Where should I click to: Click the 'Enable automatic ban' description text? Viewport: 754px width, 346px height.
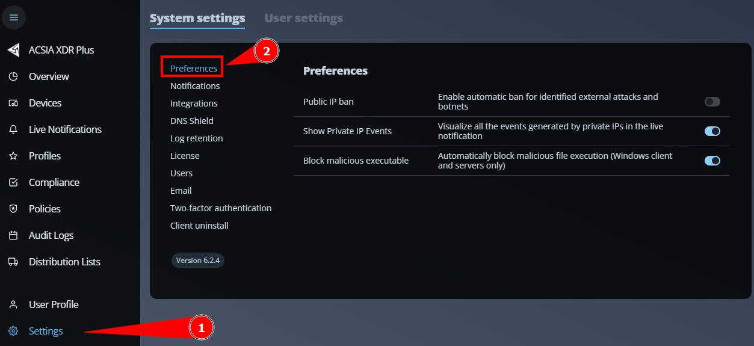(x=548, y=102)
